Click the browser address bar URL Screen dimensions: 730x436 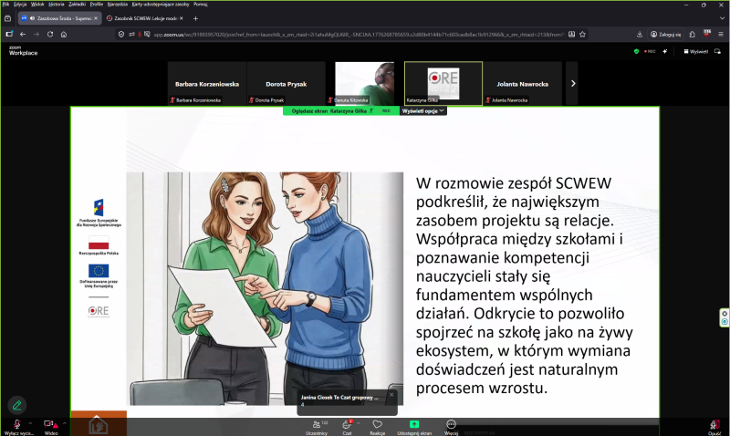coord(365,35)
